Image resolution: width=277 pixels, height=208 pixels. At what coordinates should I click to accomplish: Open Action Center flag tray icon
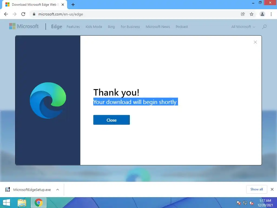point(239,203)
